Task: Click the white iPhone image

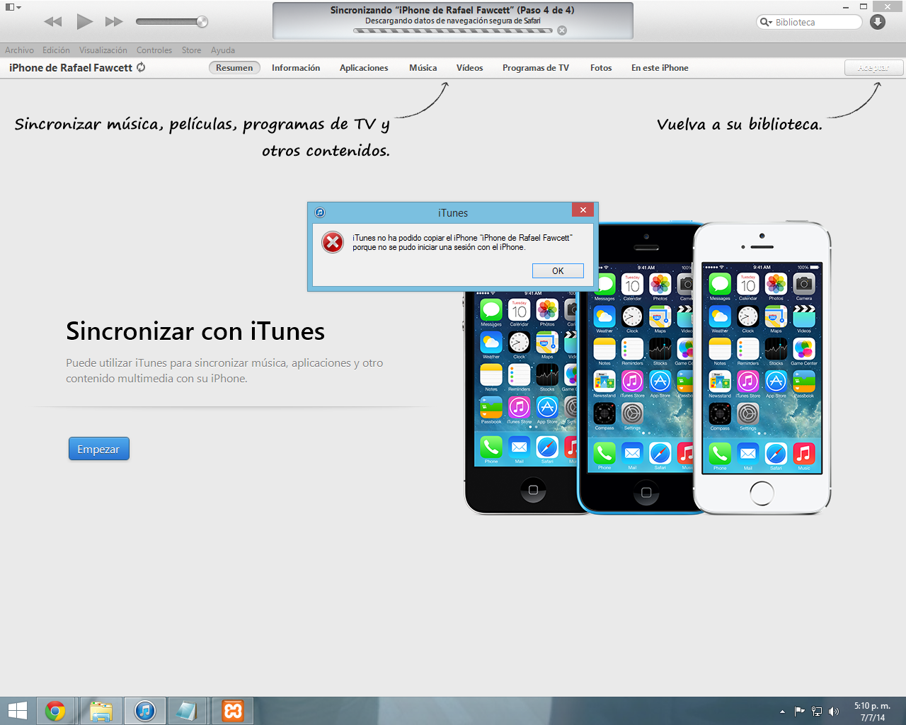Action: (762, 368)
